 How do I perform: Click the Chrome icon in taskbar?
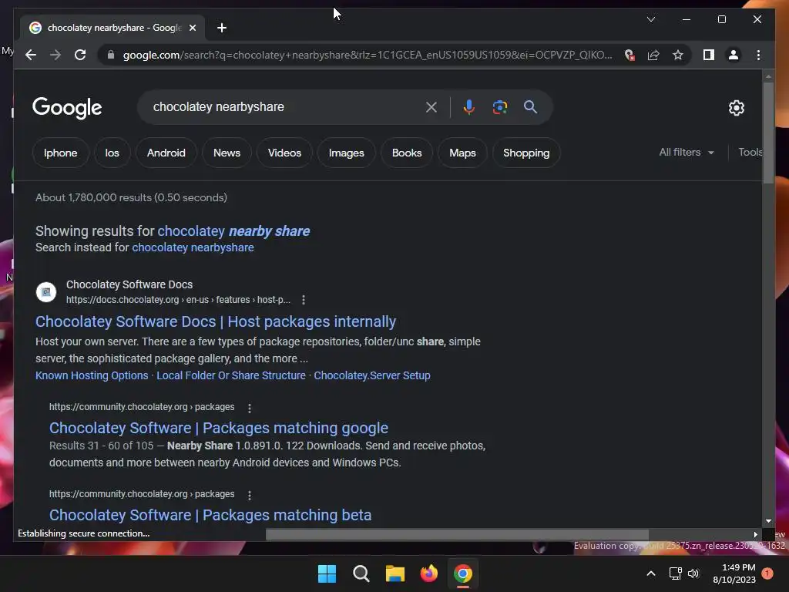tap(463, 573)
